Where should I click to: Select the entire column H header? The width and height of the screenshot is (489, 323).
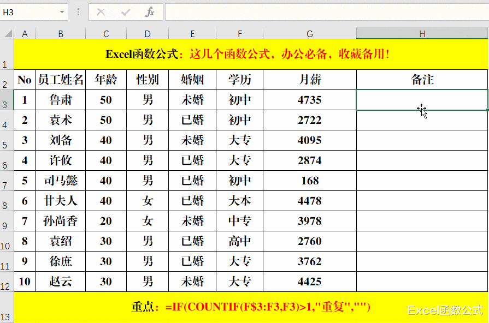(x=422, y=33)
